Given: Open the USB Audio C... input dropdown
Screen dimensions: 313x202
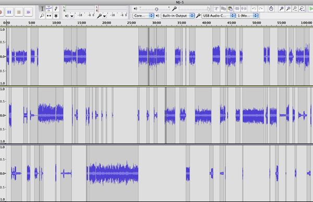Looking at the screenshot, I should click(218, 16).
